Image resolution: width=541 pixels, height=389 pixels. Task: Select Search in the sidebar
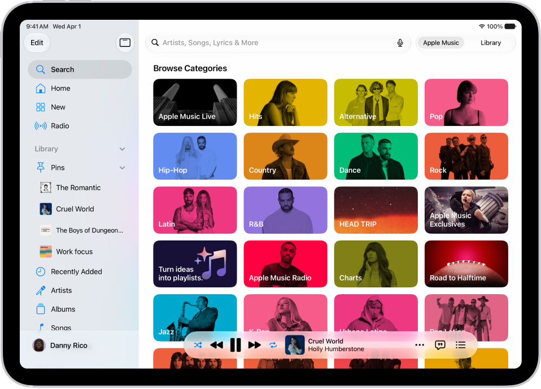80,69
